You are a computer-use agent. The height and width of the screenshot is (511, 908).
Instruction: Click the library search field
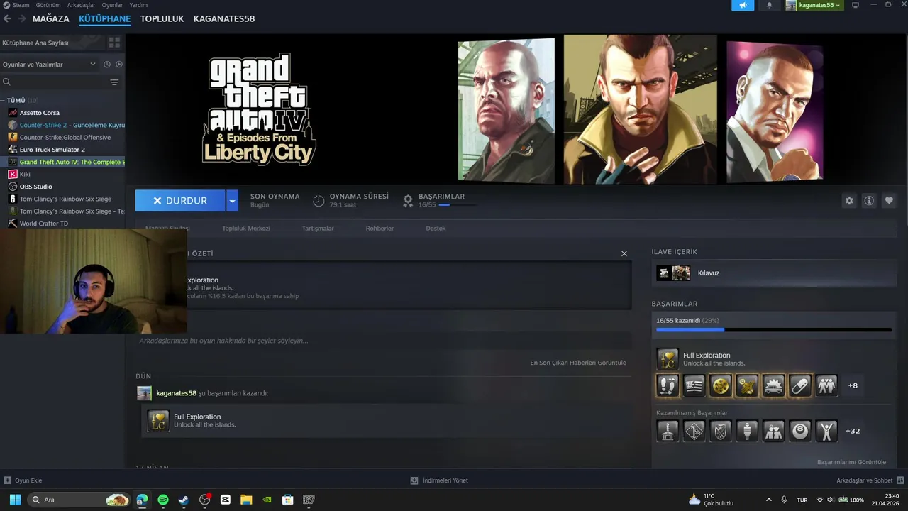point(54,82)
